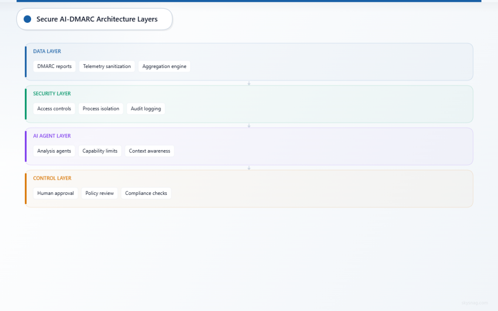
Task: Select the 'Capability limits' chip
Action: pyautogui.click(x=100, y=151)
